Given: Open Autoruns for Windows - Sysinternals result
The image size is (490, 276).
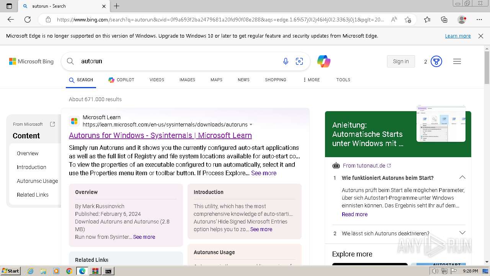Looking at the screenshot, I should (160, 135).
